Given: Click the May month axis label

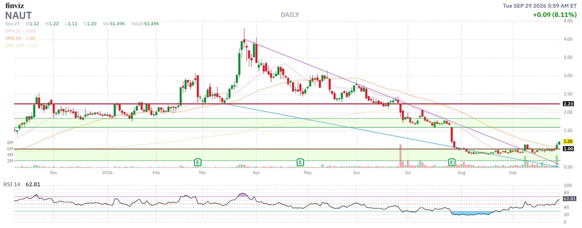Looking at the screenshot, I should (307, 172).
